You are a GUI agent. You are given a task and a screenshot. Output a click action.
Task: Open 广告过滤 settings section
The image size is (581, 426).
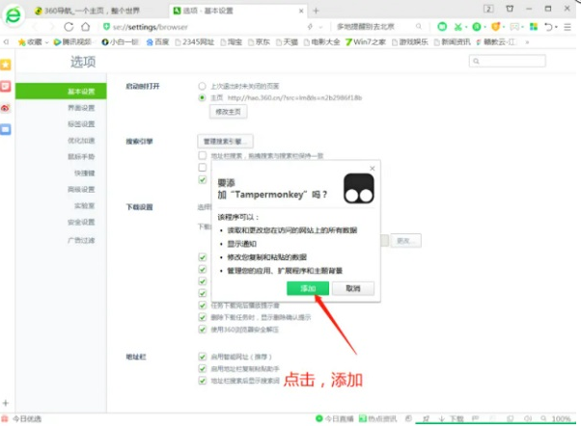click(x=81, y=240)
